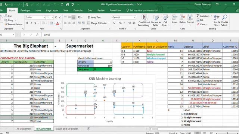Open the Font Color dropdown arrow
The width and height of the screenshot is (239, 134).
60,23
